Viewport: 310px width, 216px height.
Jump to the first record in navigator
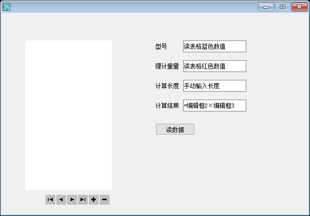pos(50,200)
